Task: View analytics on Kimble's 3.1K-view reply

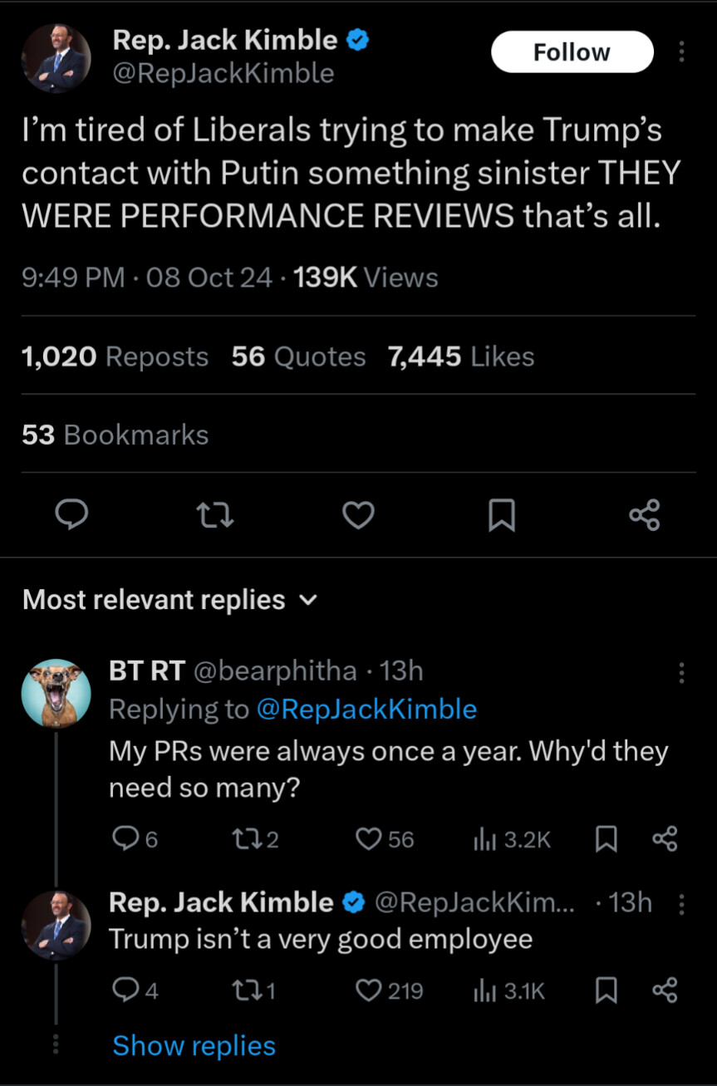Action: 508,990
